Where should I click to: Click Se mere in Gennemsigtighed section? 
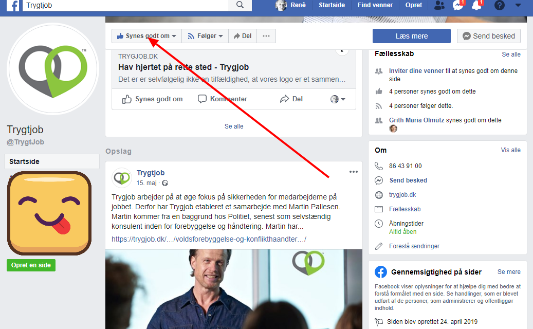[509, 272]
